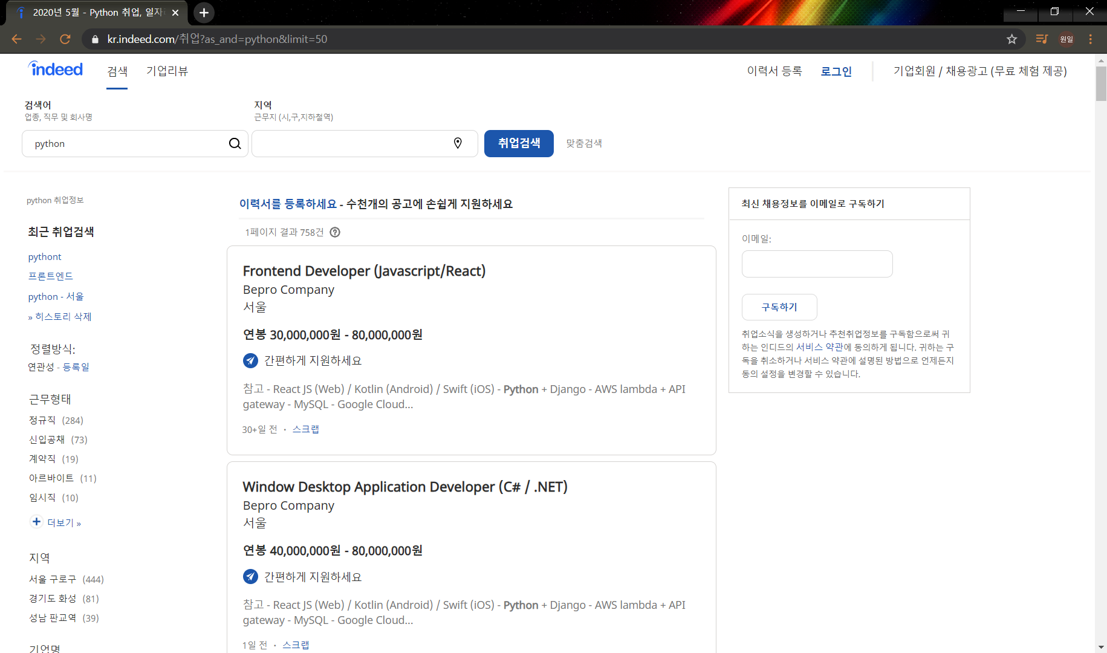The width and height of the screenshot is (1107, 653).
Task: Click python 취업정보 breadcrumb text
Action: pos(55,200)
